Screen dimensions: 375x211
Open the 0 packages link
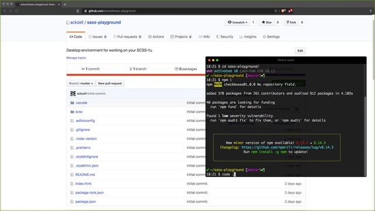(186, 69)
